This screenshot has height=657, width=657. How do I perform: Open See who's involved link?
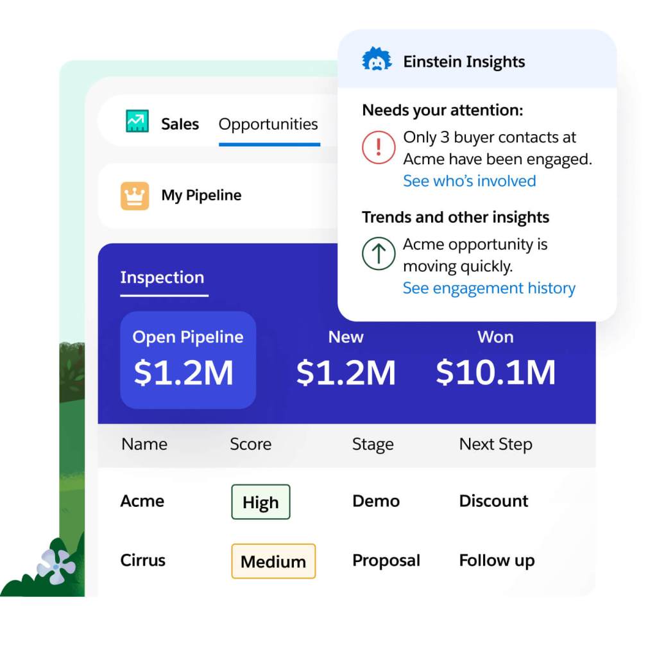point(469,181)
